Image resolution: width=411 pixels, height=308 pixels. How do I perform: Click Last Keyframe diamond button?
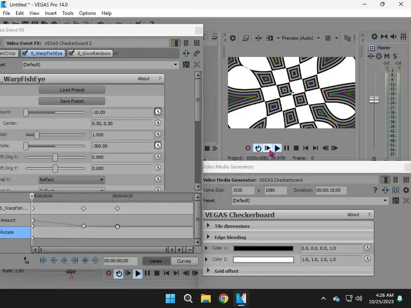point(75,260)
